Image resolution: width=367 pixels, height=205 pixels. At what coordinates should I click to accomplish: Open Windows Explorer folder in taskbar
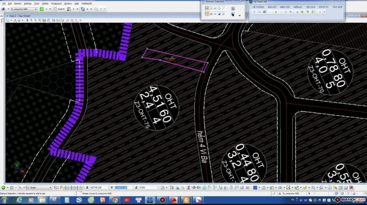(42, 200)
